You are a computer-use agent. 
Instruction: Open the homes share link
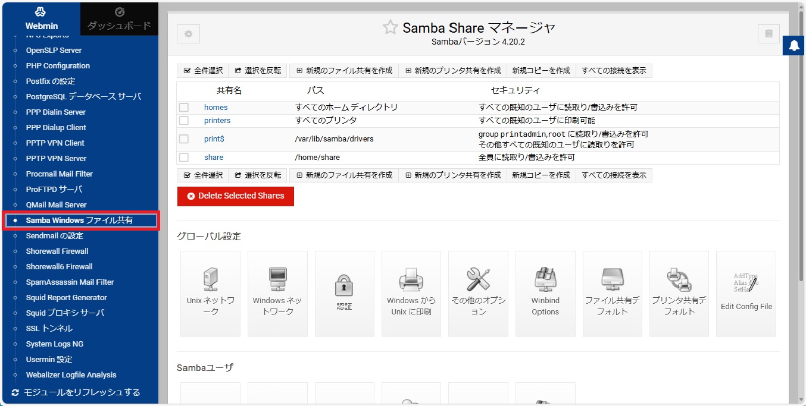click(215, 108)
